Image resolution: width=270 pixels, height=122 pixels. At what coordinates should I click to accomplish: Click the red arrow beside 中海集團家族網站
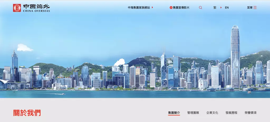(152, 8)
